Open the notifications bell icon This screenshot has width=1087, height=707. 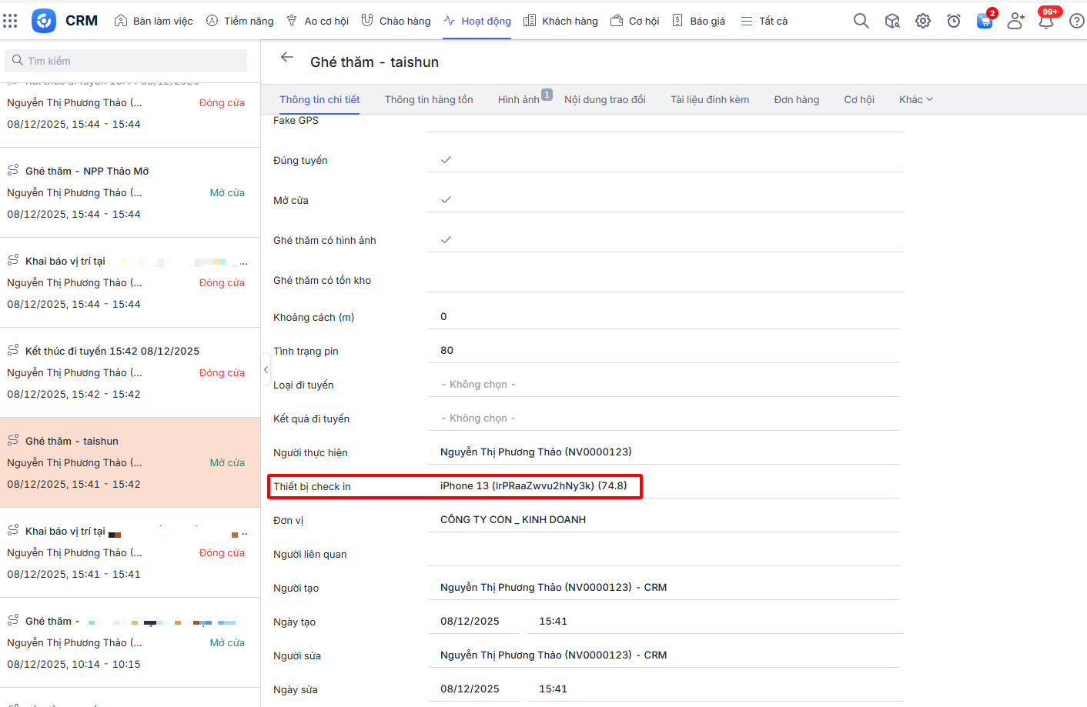tap(1045, 21)
